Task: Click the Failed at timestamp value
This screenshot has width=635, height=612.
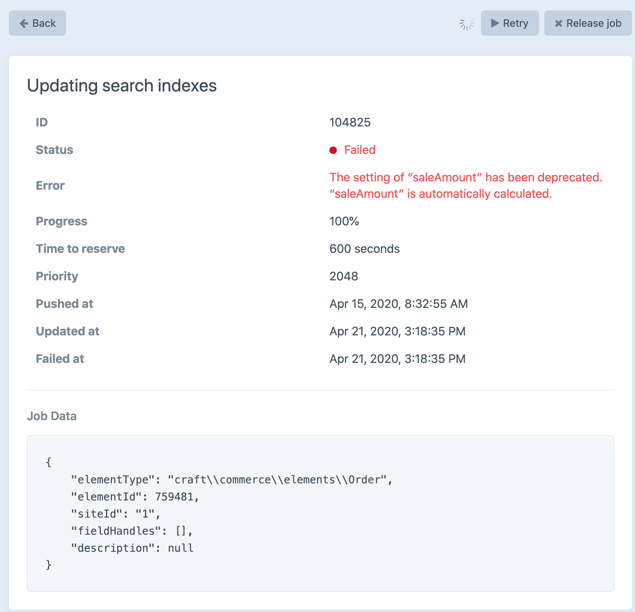Action: tap(397, 359)
